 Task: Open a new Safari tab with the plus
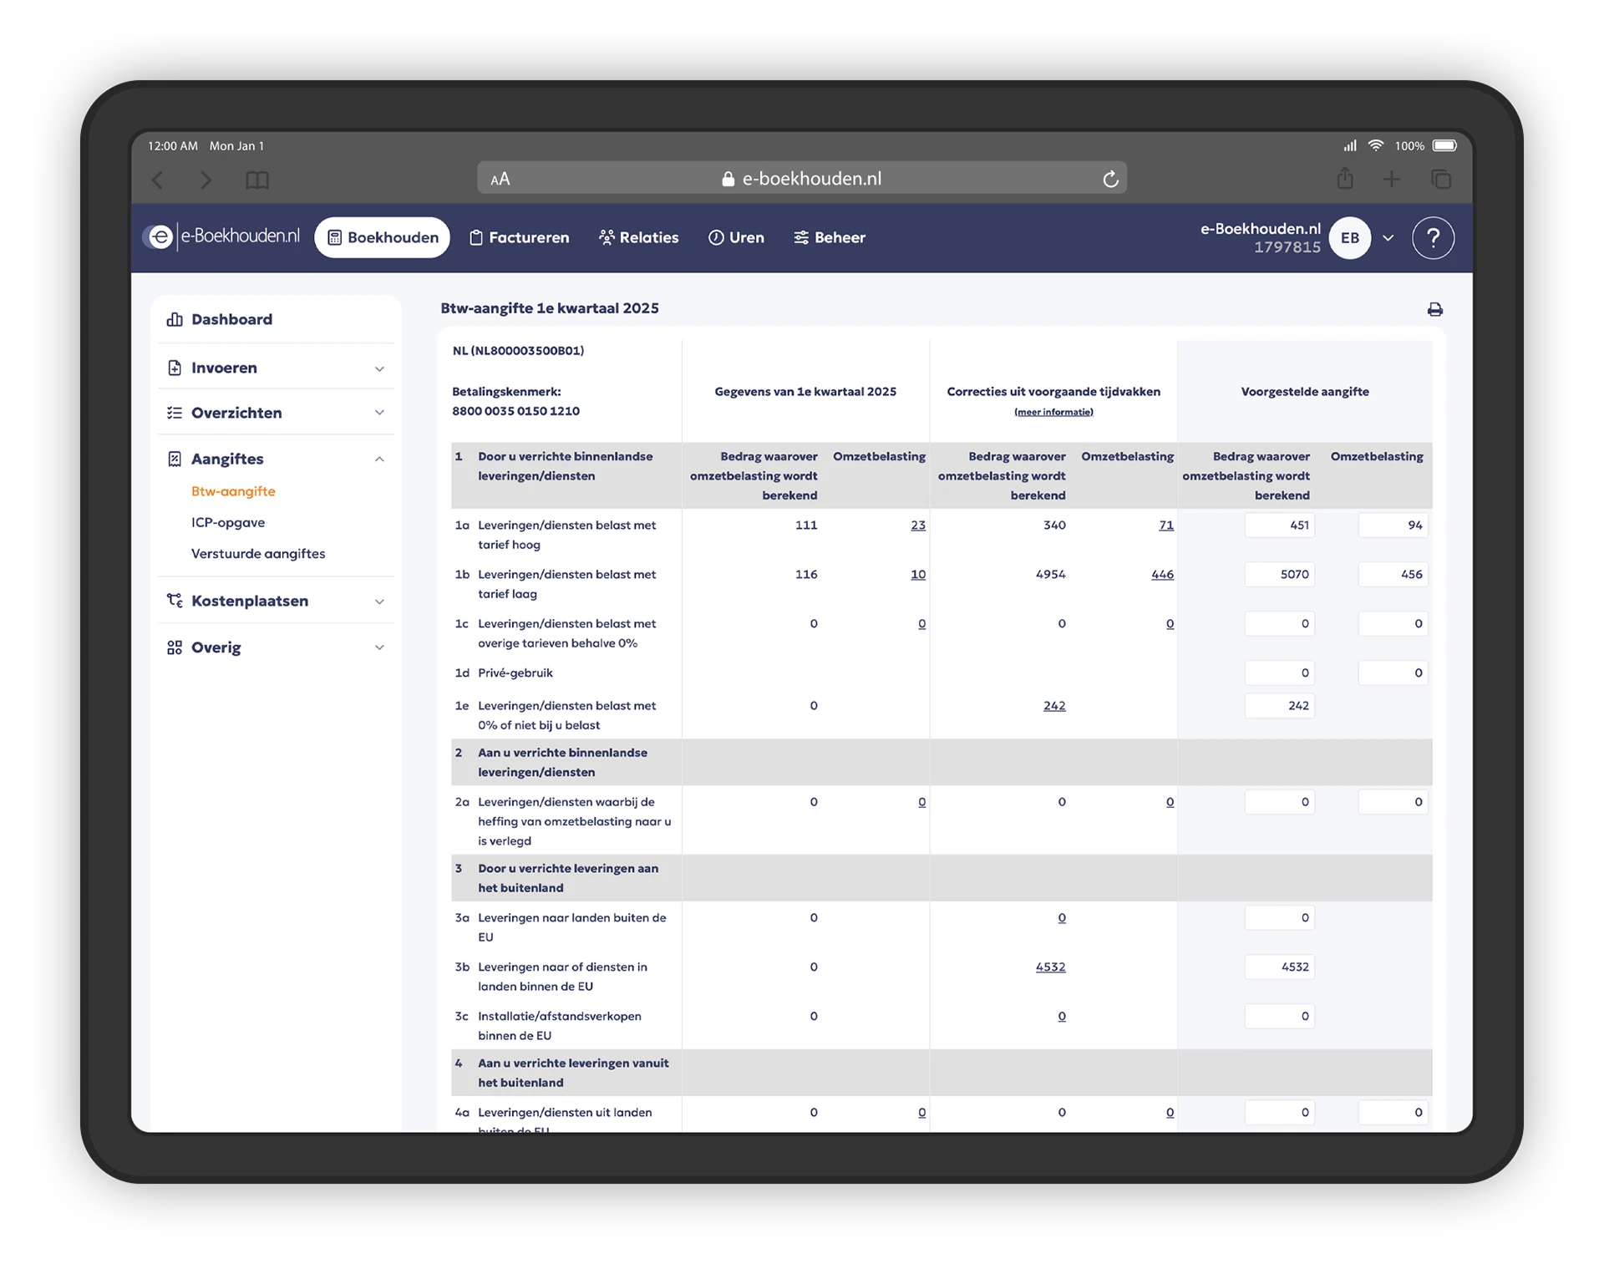point(1392,179)
